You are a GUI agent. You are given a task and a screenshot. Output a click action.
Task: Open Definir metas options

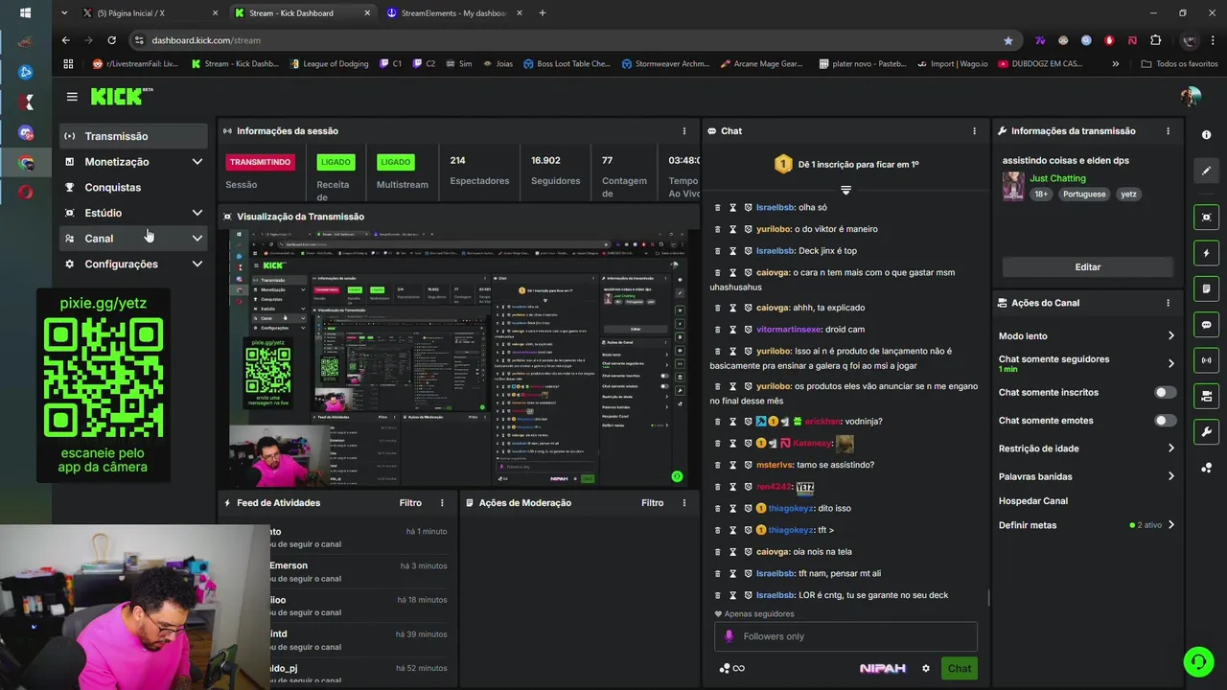(x=1086, y=525)
